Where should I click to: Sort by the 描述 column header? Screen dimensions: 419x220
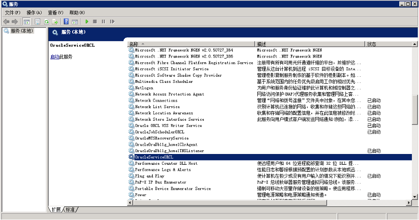tap(310, 44)
